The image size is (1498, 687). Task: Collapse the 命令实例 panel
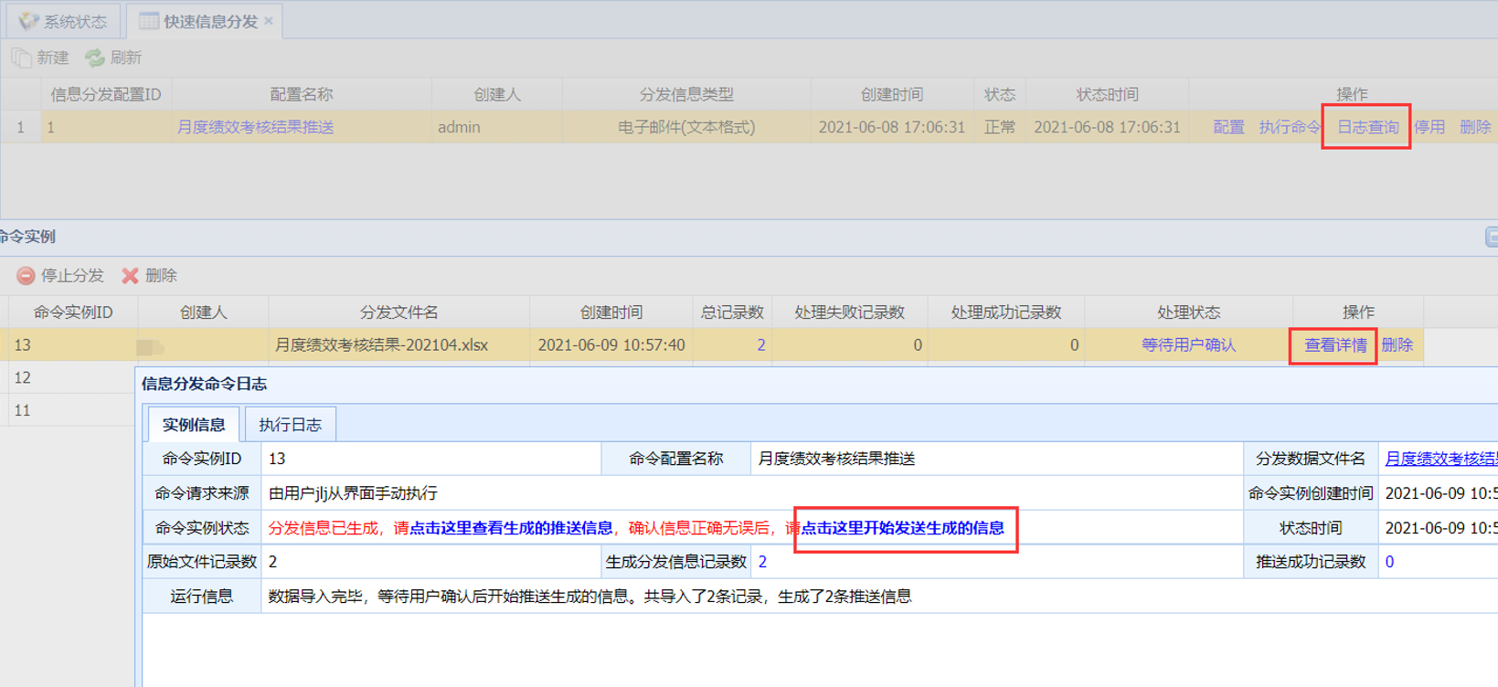pyautogui.click(x=1492, y=238)
